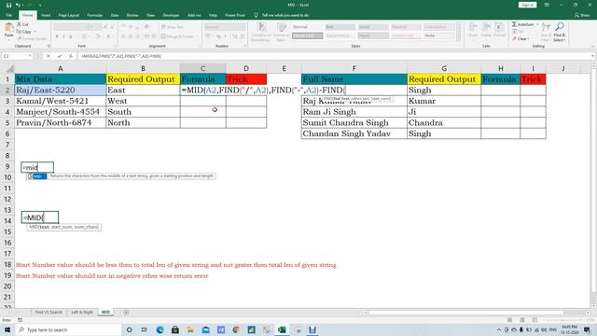
Task: Open the Developer tab
Action: (x=171, y=15)
